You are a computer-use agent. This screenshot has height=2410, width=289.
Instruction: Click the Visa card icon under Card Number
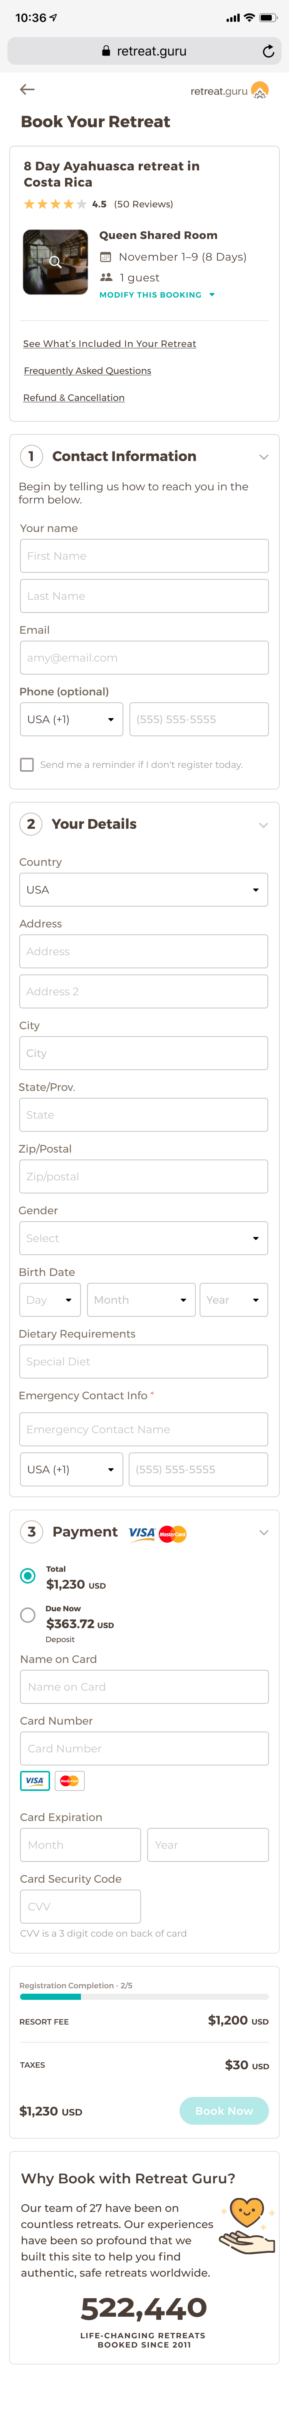[35, 1781]
